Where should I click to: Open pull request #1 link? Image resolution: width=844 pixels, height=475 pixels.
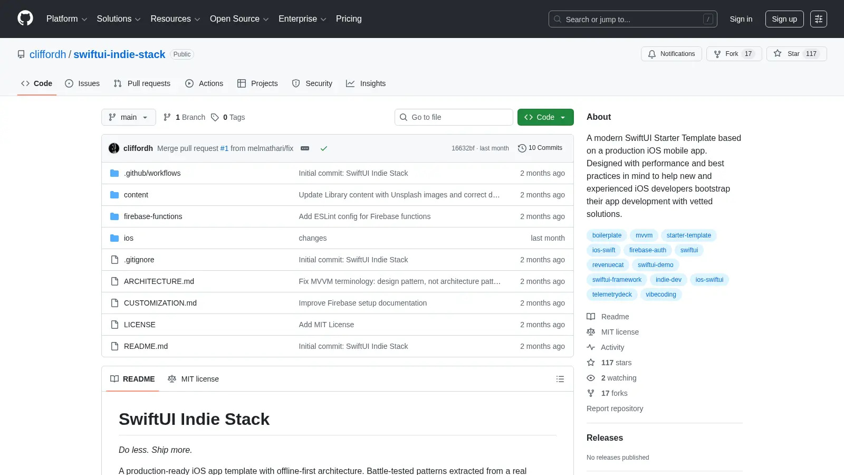224,148
